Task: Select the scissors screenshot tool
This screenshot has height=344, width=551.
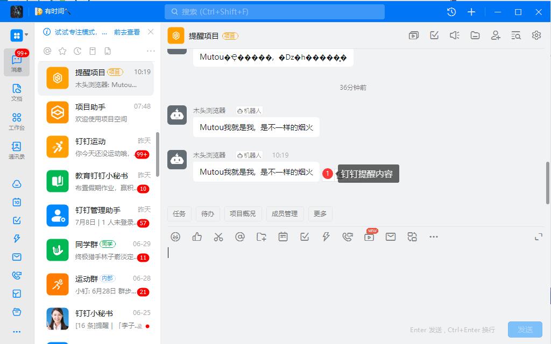Action: 218,237
